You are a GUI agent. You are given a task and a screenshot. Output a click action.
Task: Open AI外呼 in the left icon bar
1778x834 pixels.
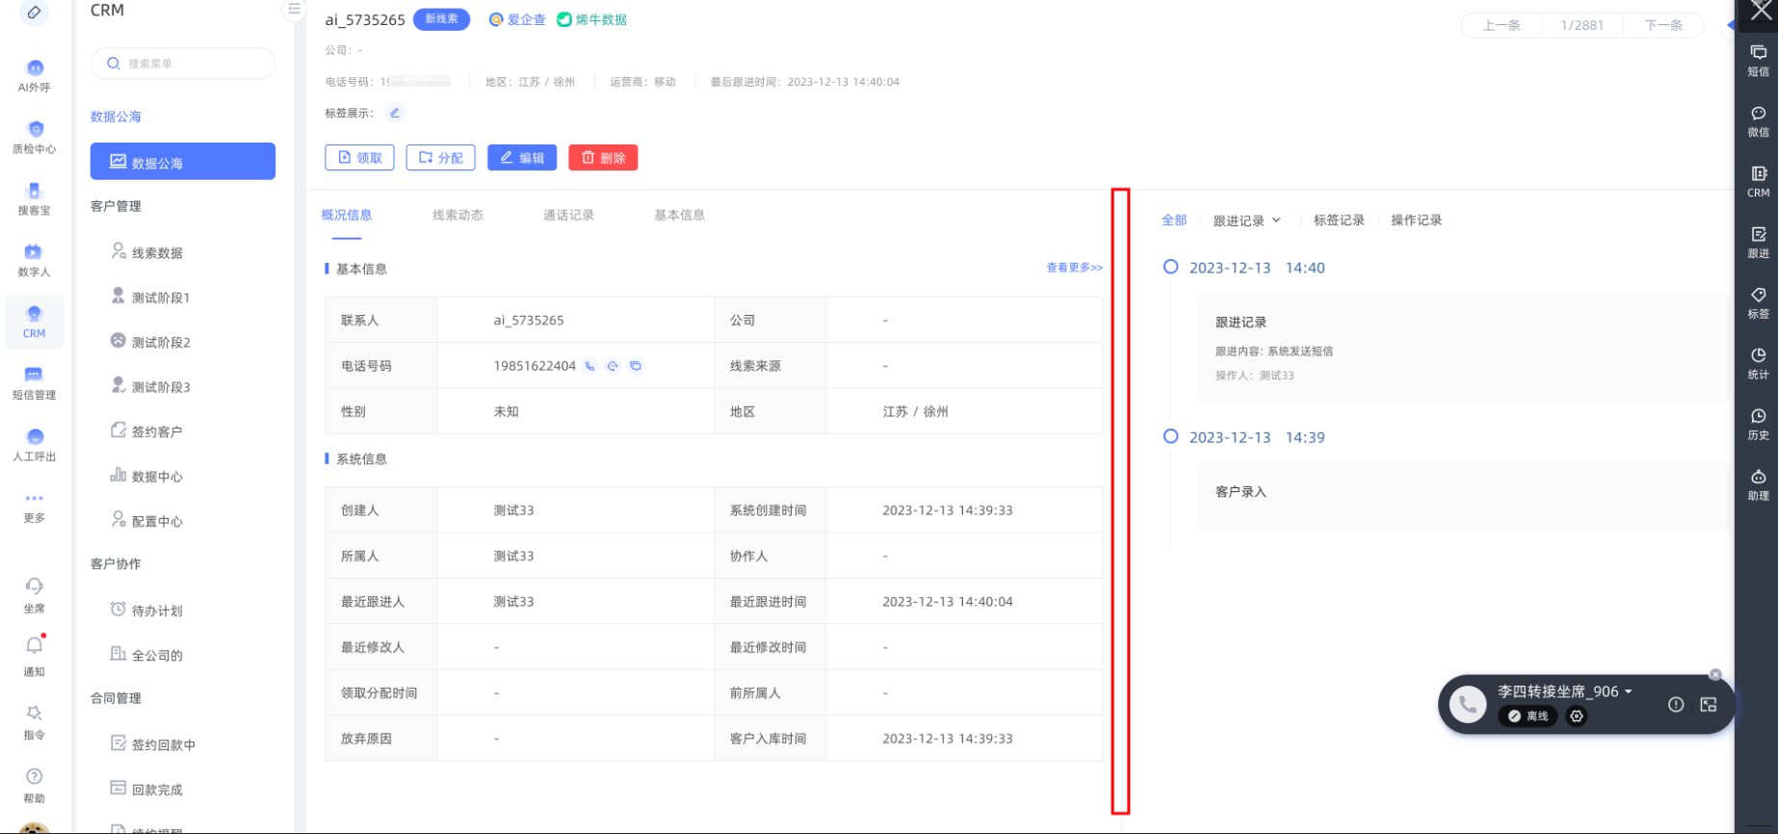35,75
